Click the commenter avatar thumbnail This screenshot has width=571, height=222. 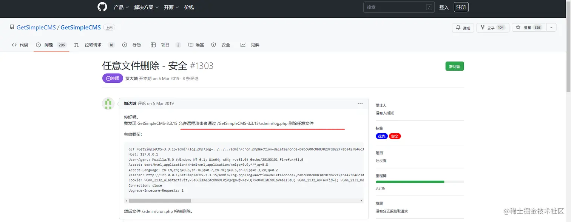(108, 103)
